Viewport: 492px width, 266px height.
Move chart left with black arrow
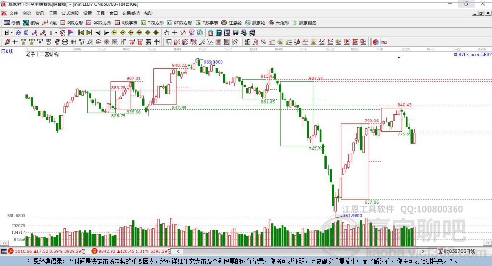click(98, 33)
